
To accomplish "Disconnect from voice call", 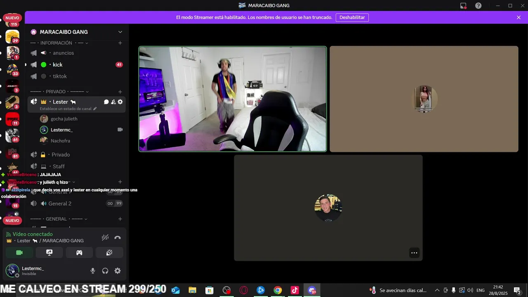I will coord(118,237).
